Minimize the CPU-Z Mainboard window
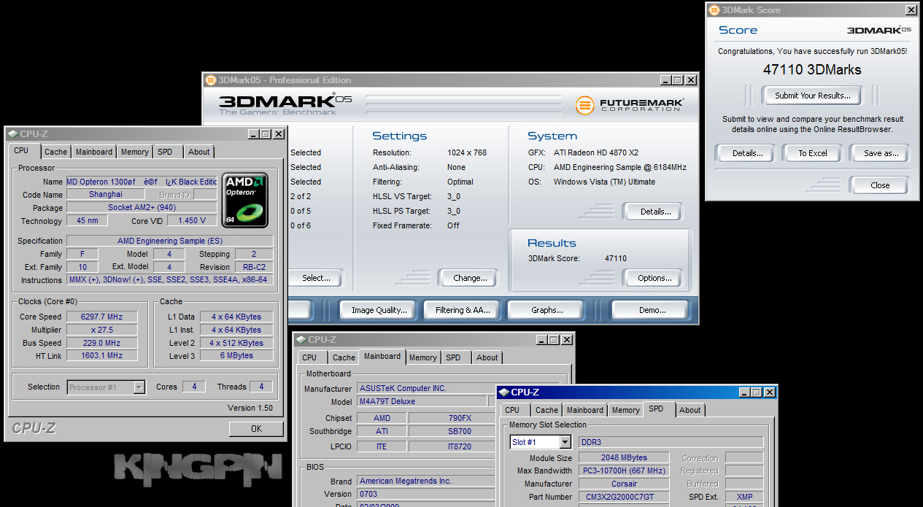 tap(541, 340)
